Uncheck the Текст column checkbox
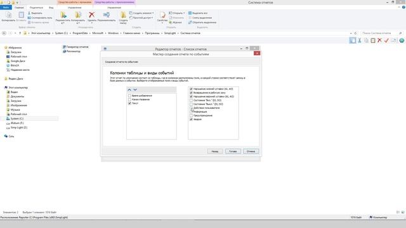The width and height of the screenshot is (406, 228). click(129, 103)
